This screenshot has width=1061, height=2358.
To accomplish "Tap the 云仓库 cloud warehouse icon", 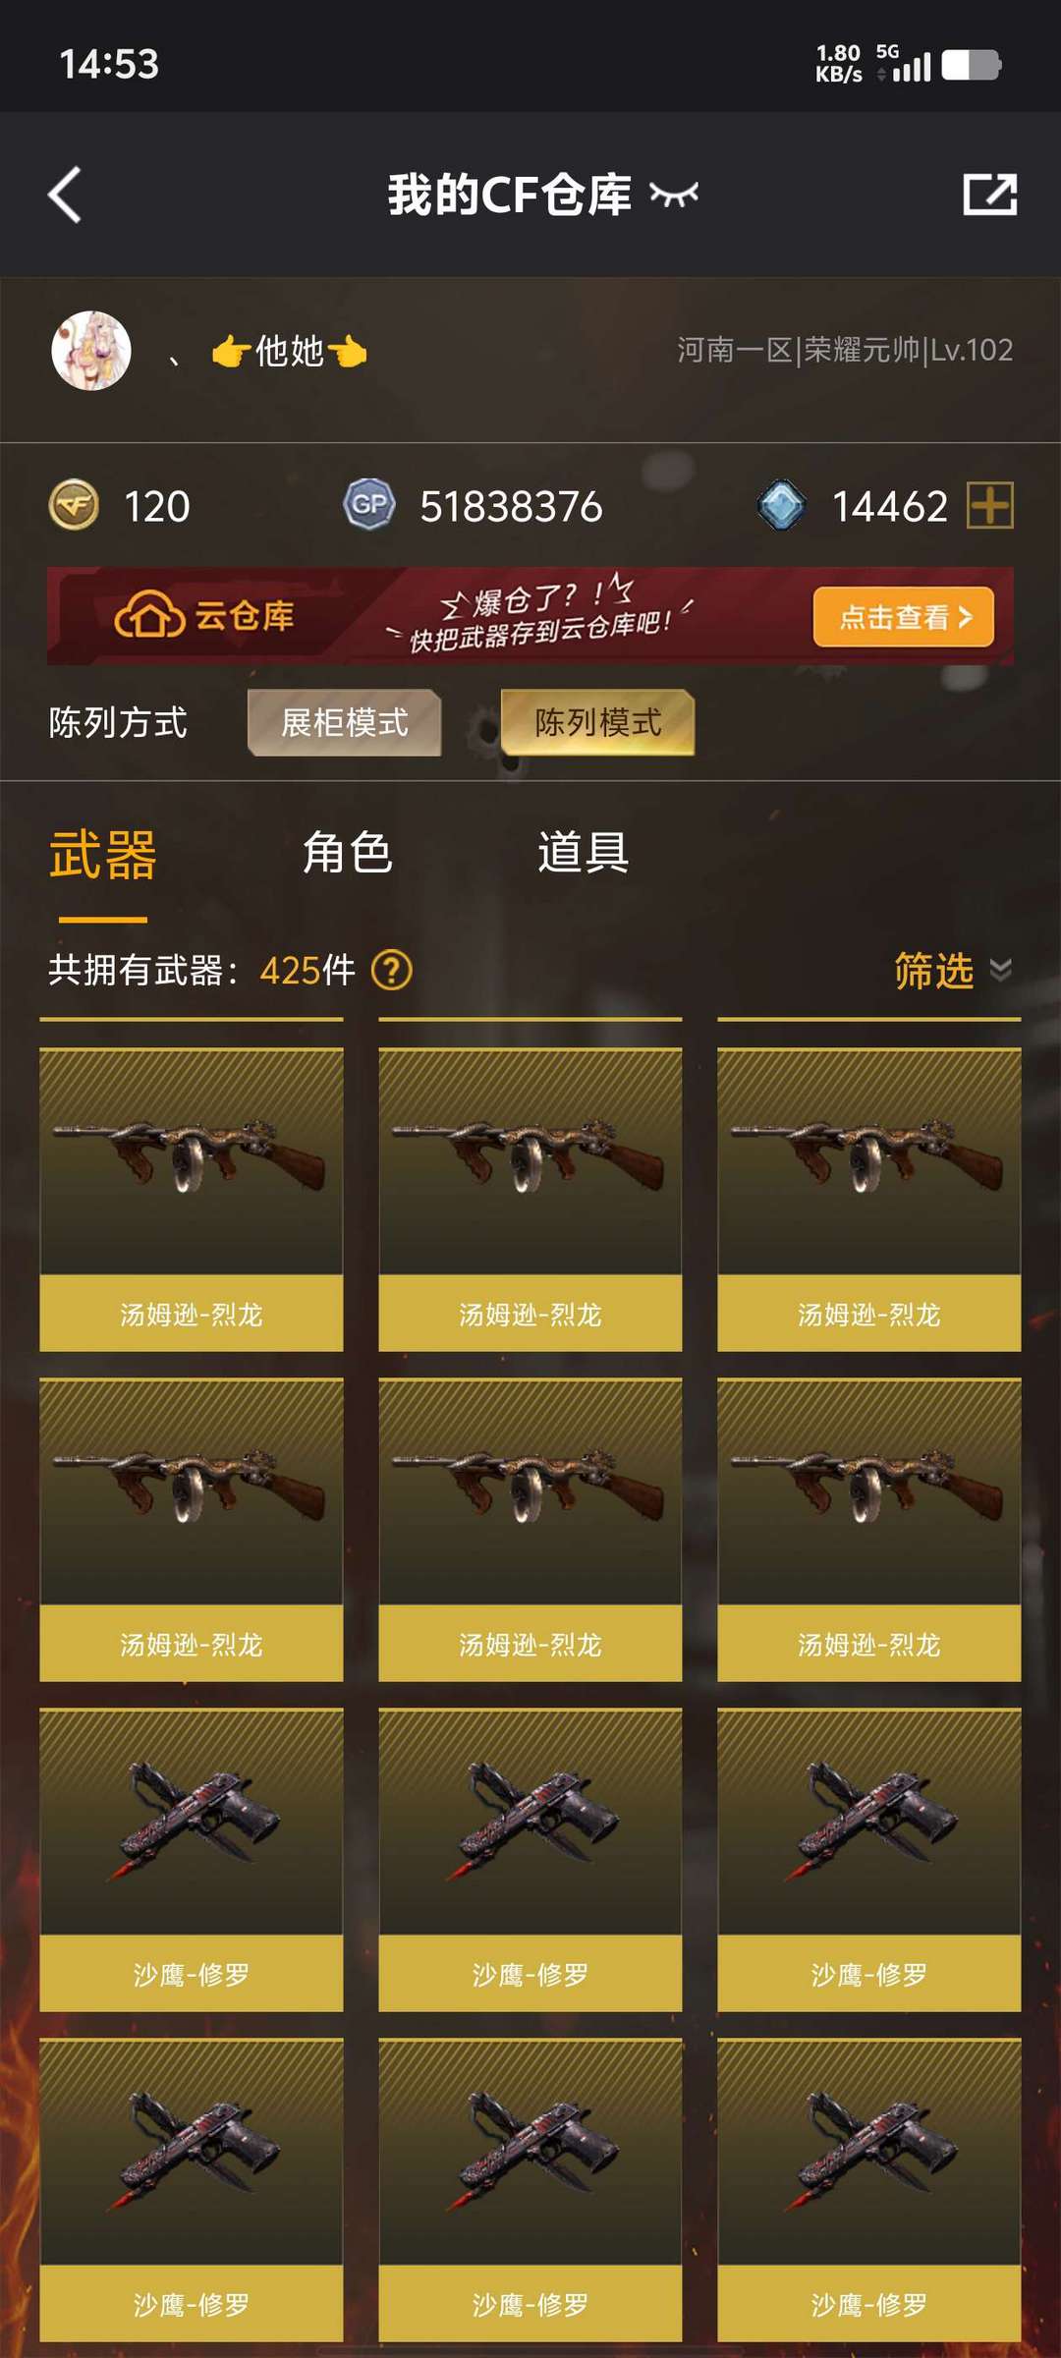I will pos(149,616).
